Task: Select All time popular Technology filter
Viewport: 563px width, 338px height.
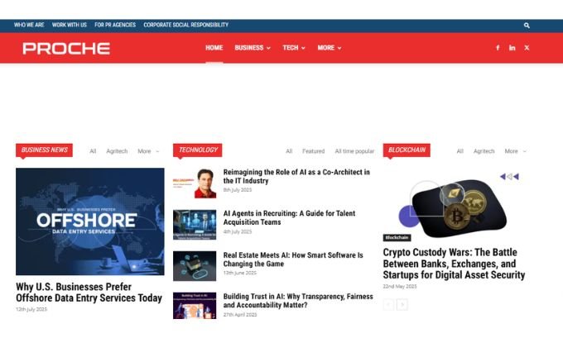Action: (354, 151)
